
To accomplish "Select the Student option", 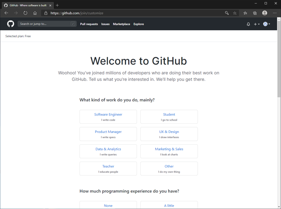I will [x=169, y=117].
